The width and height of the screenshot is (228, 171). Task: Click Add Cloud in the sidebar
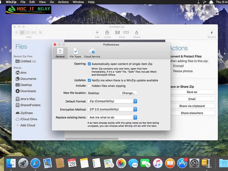click(26, 125)
